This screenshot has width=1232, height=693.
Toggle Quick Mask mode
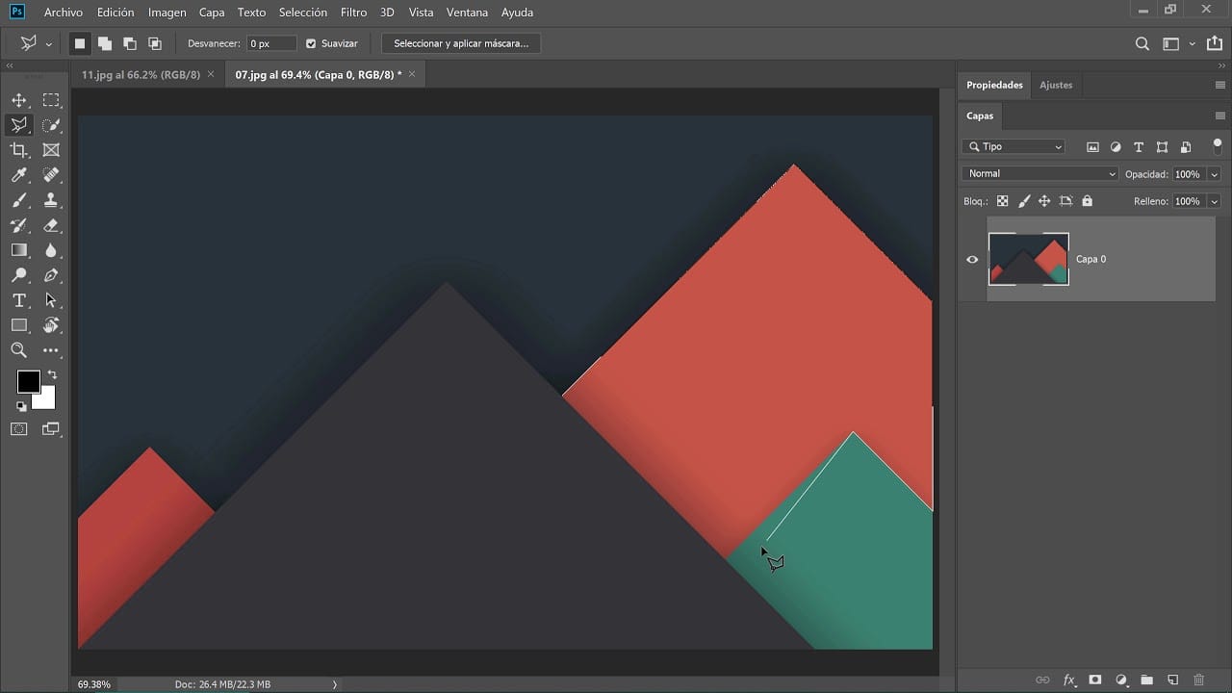(19, 429)
